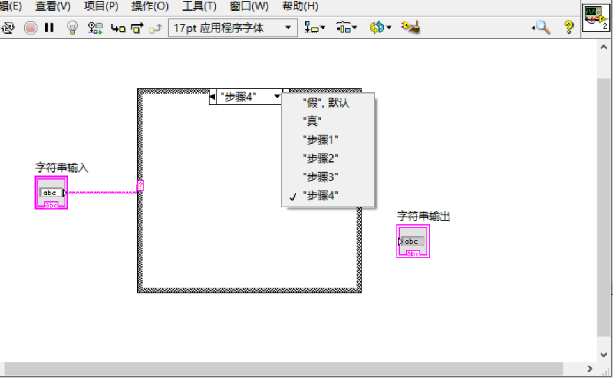Screen dimensions: 613x378
Task: Click the Step Into icon
Action: click(x=118, y=28)
